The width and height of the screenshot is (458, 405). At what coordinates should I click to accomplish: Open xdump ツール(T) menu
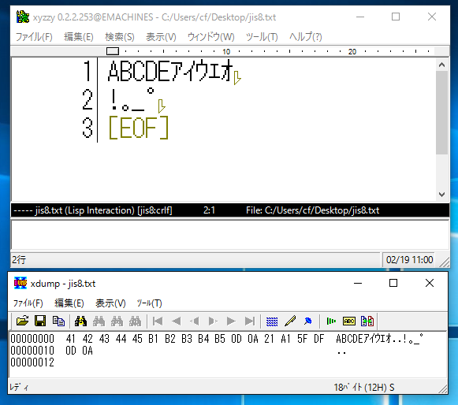click(x=149, y=303)
